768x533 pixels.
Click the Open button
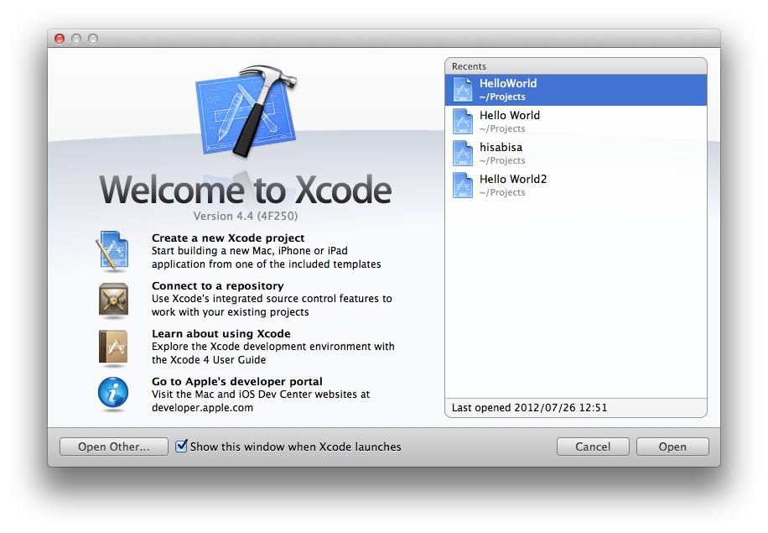pos(672,447)
